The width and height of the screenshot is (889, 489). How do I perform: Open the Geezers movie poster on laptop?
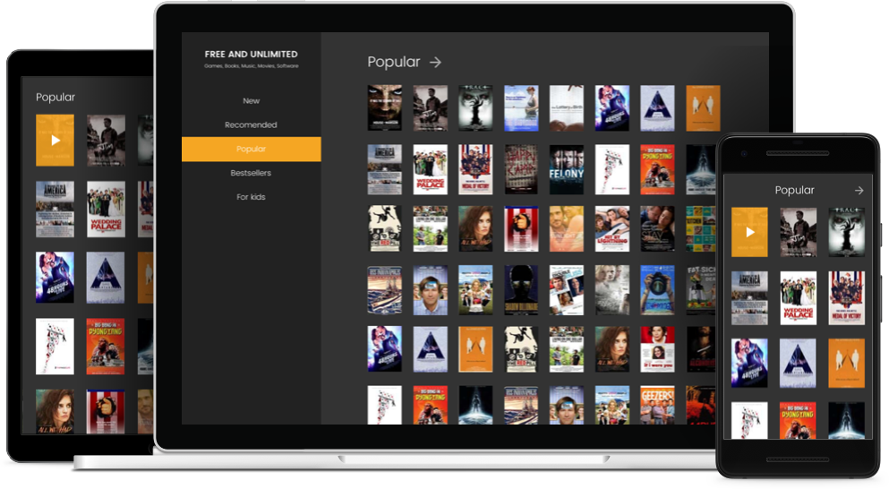point(657,406)
